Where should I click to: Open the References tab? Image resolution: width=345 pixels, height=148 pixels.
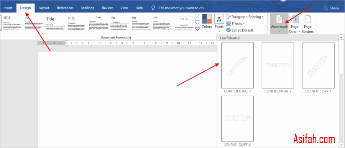tap(65, 8)
